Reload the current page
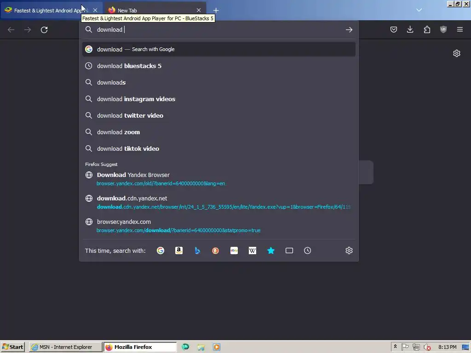This screenshot has width=471, height=353. (x=44, y=30)
